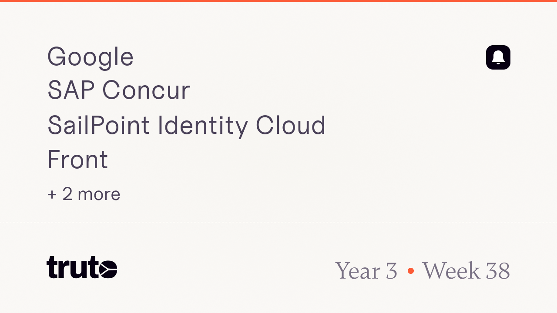
Task: Click the bell notification icon
Action: tap(498, 57)
